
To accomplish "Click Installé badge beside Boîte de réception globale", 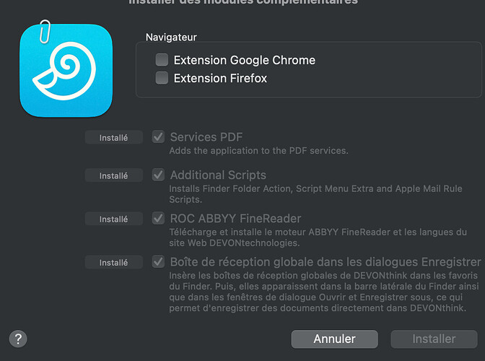I will (x=113, y=263).
